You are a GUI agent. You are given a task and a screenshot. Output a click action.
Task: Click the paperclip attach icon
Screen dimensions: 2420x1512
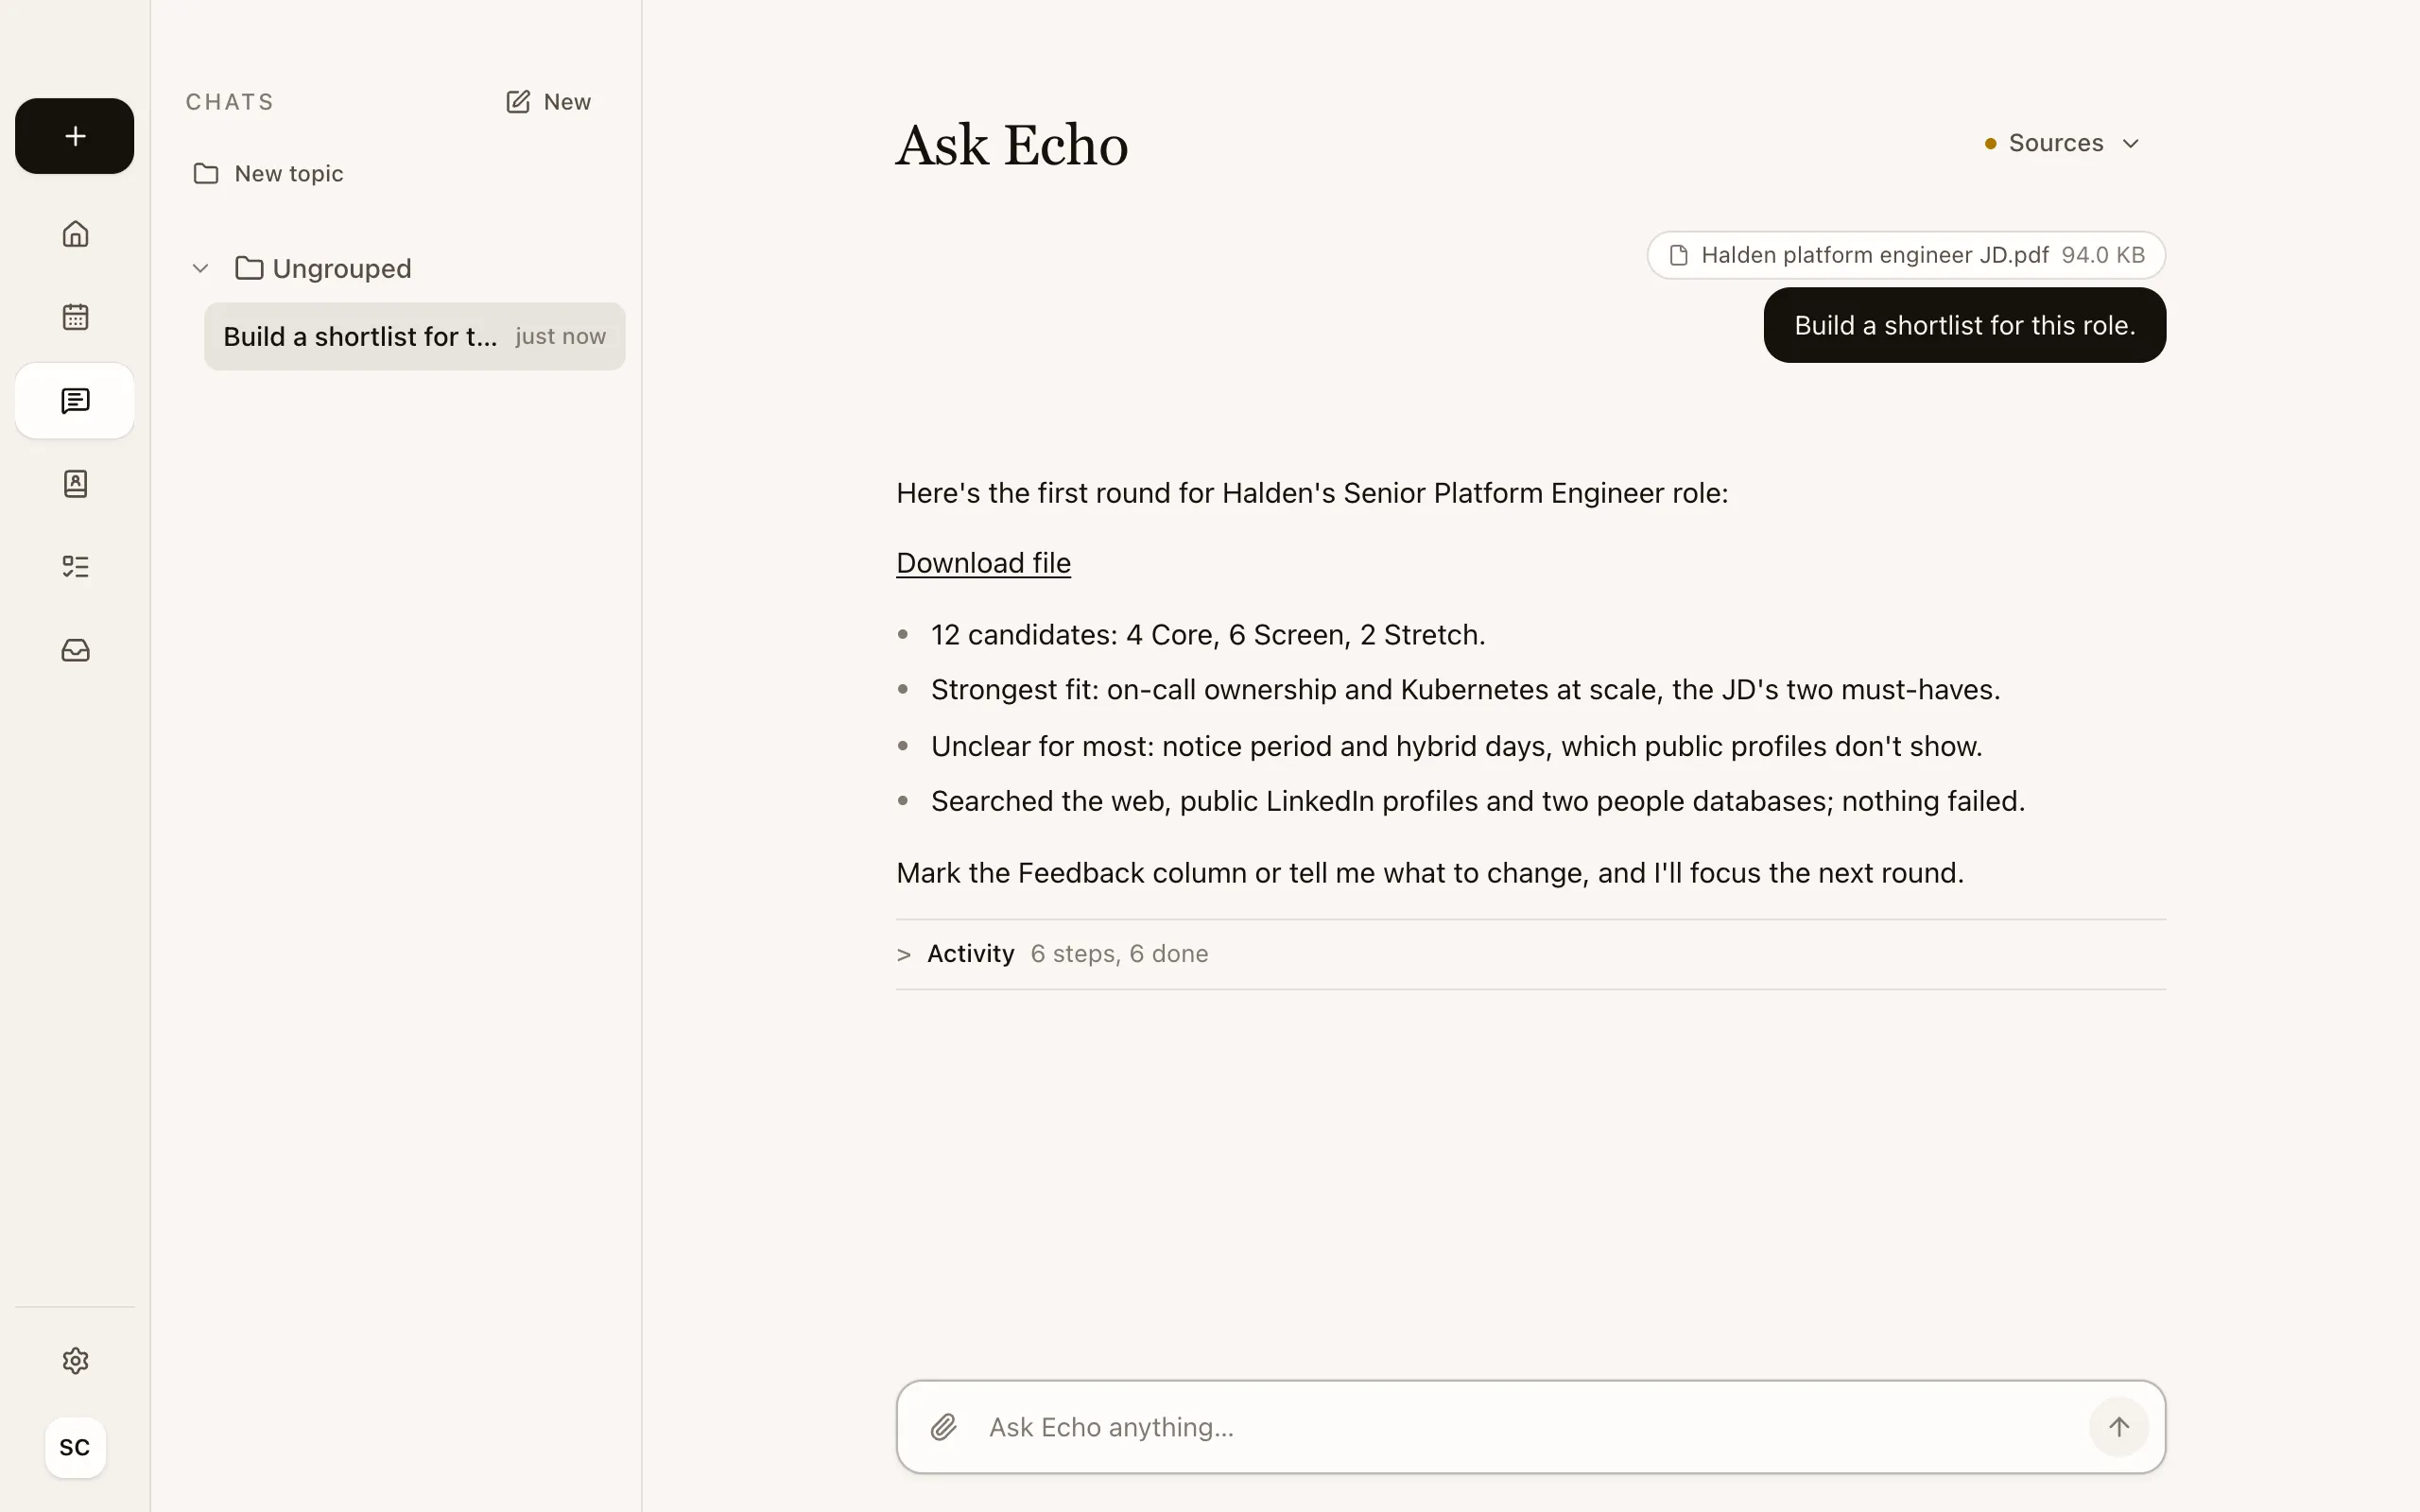(x=943, y=1427)
